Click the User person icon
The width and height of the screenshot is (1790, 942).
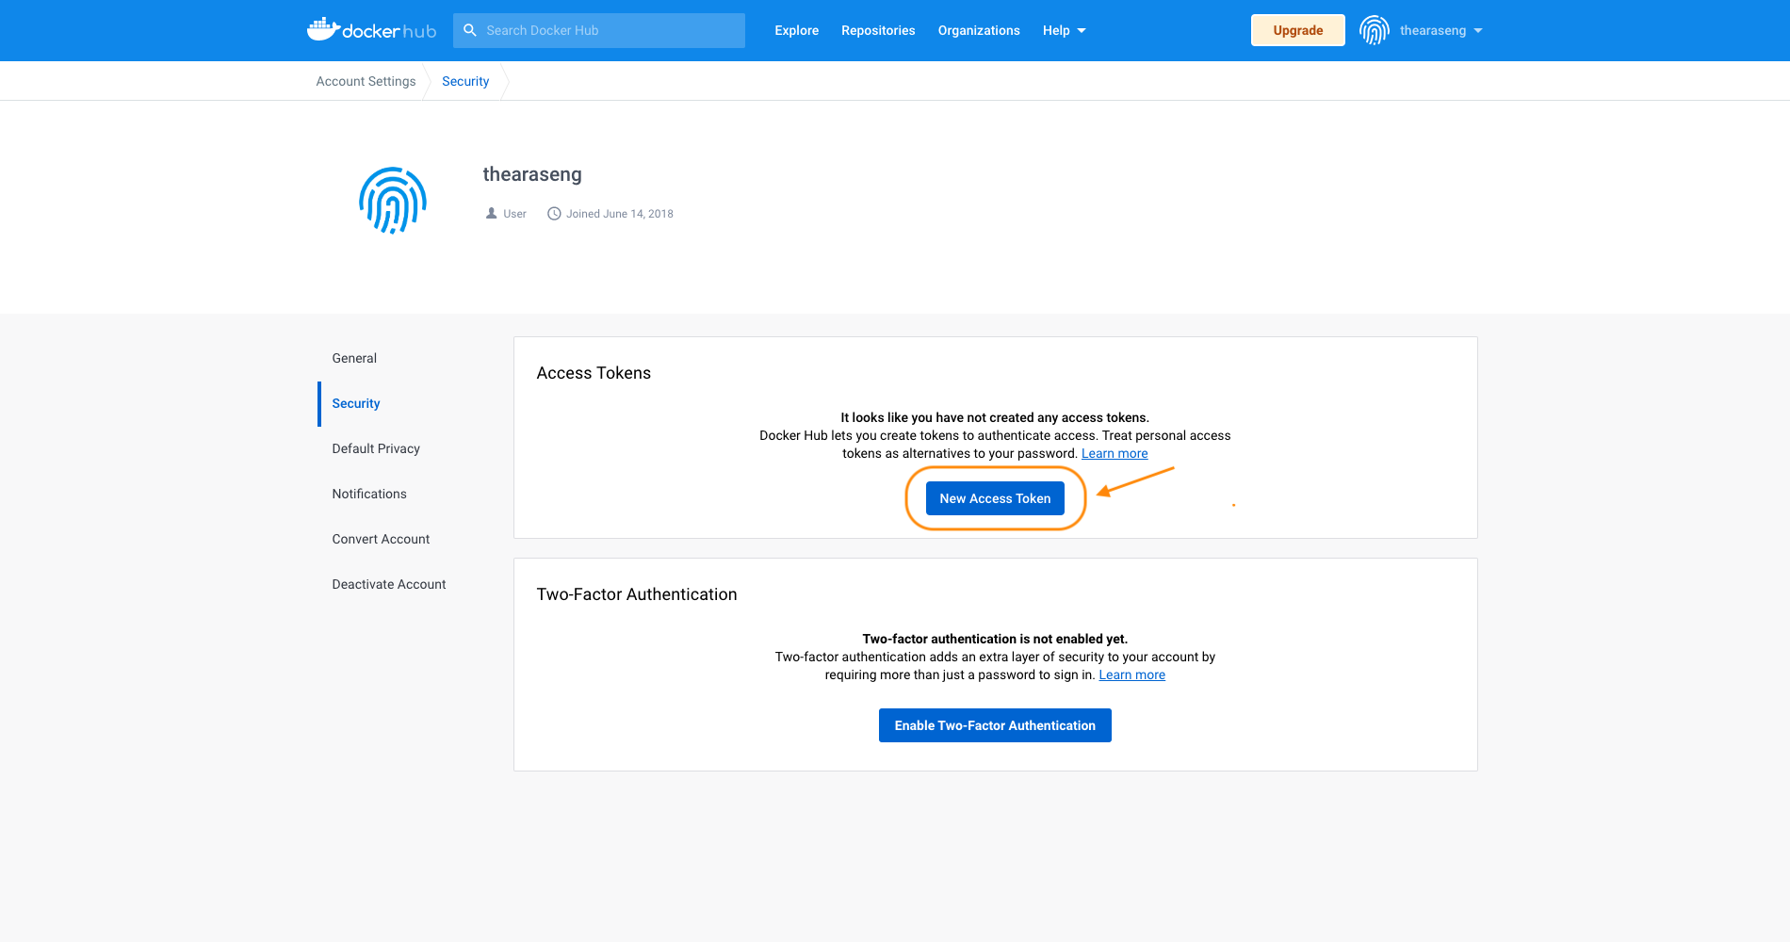491,214
